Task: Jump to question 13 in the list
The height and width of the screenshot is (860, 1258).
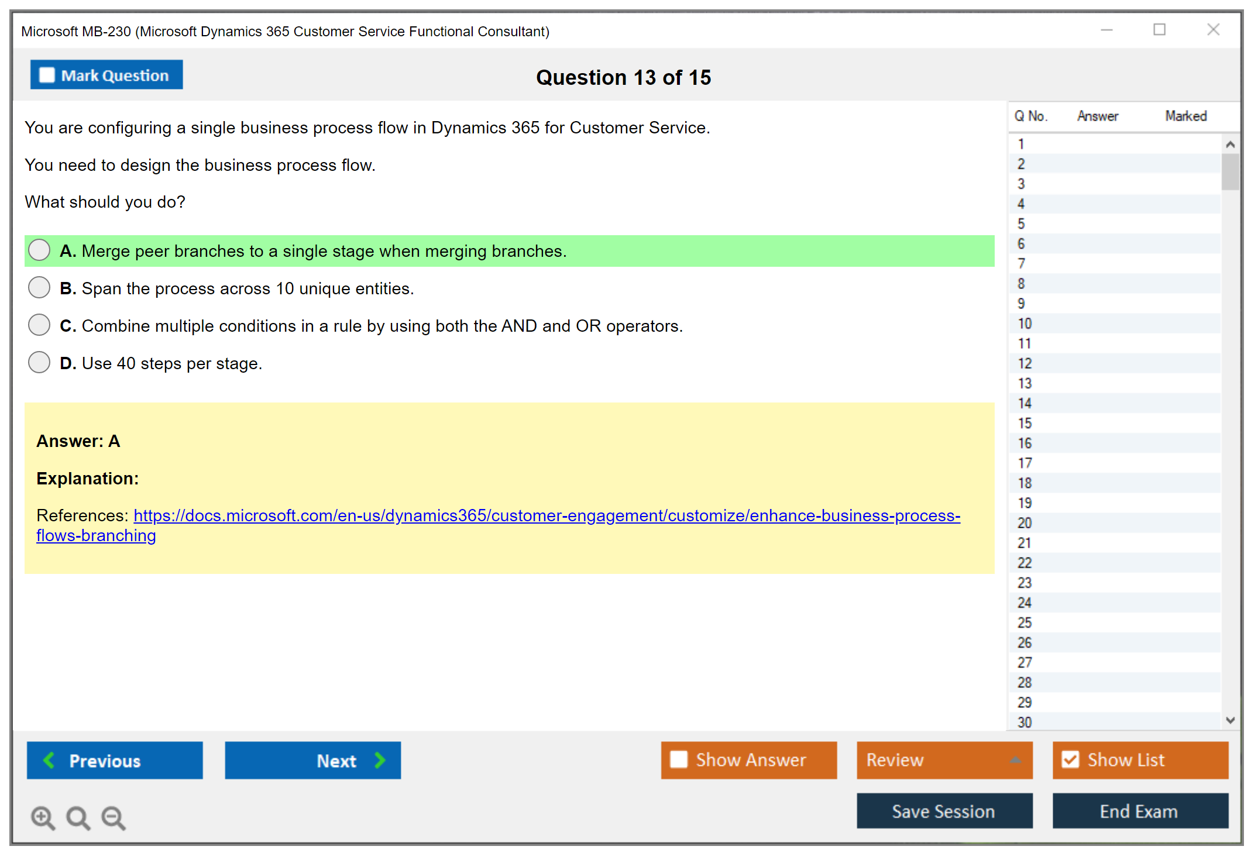Action: click(x=1025, y=383)
